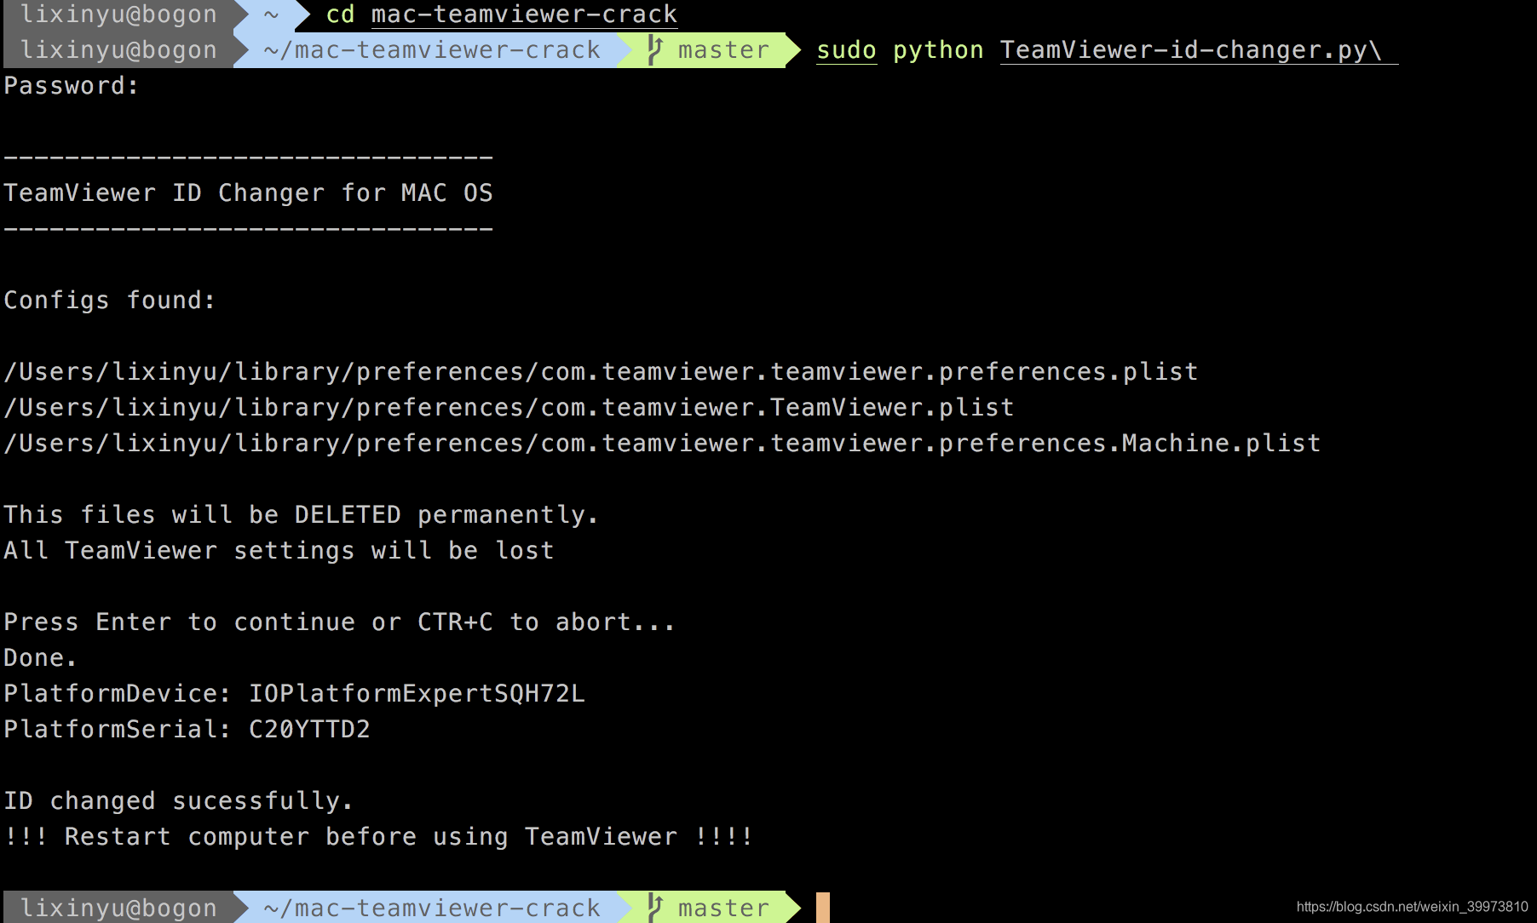The width and height of the screenshot is (1537, 923).
Task: Click the git branch icon in top prompt
Action: (655, 50)
